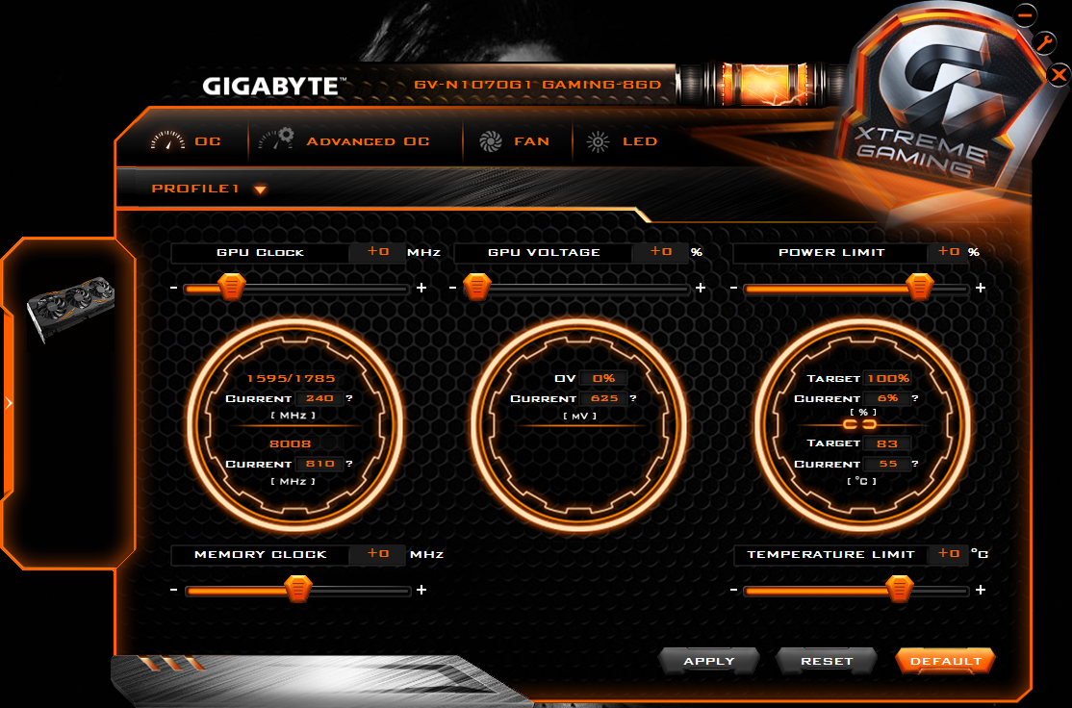Toggle the power-temperature link chain icon
This screenshot has height=708, width=1072.
[859, 424]
